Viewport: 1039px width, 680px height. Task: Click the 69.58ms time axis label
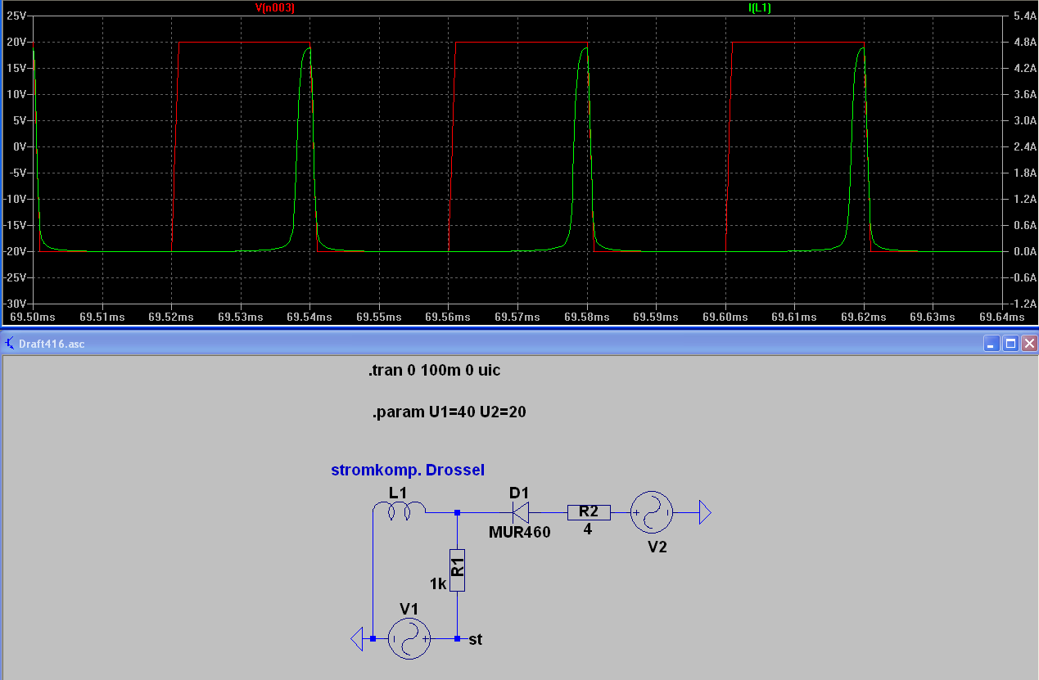(587, 316)
